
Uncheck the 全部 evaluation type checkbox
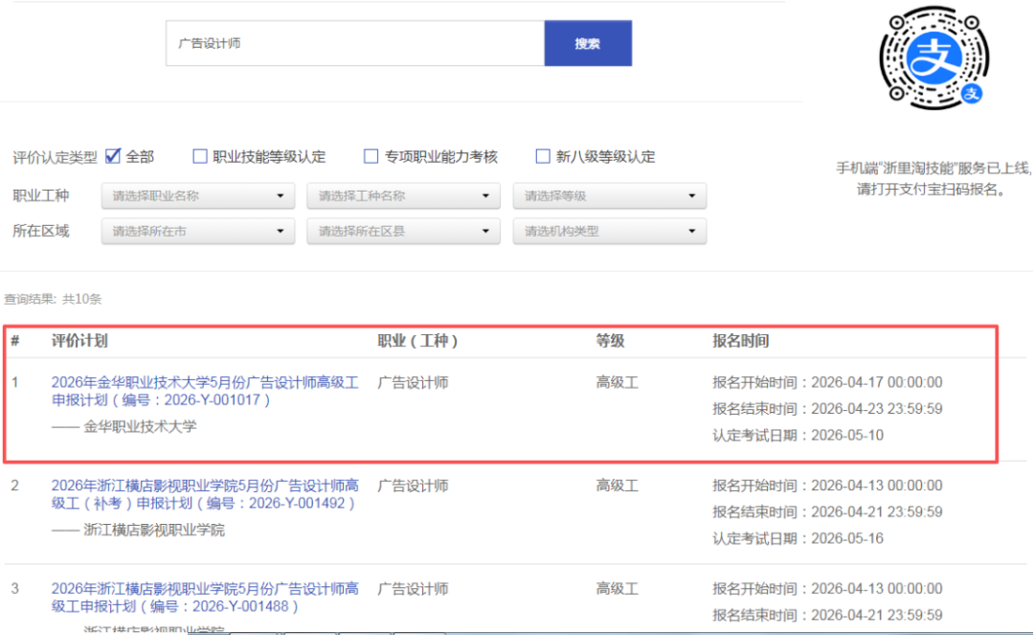[113, 155]
